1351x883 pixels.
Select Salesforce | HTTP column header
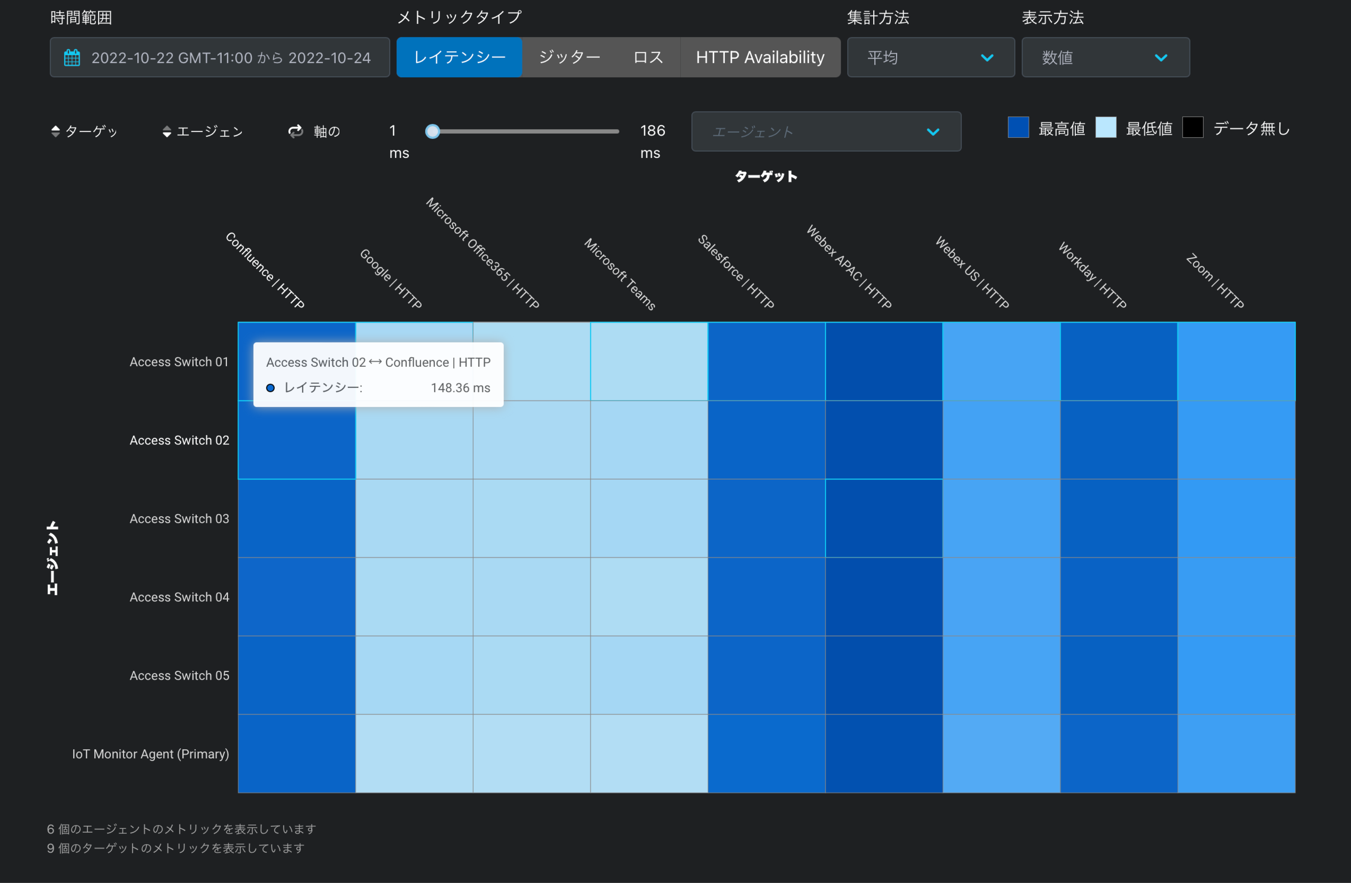click(x=736, y=272)
